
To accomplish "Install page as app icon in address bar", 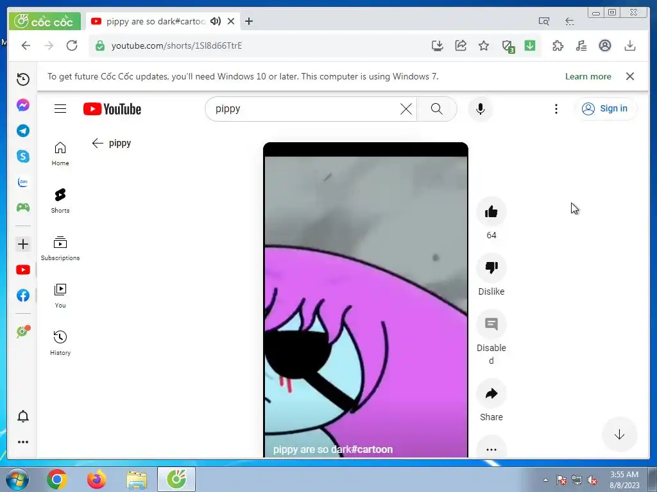I will pos(438,45).
